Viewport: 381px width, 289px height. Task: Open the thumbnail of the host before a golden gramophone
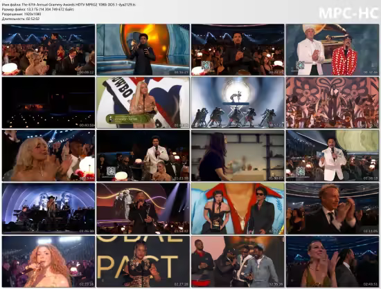point(143,50)
